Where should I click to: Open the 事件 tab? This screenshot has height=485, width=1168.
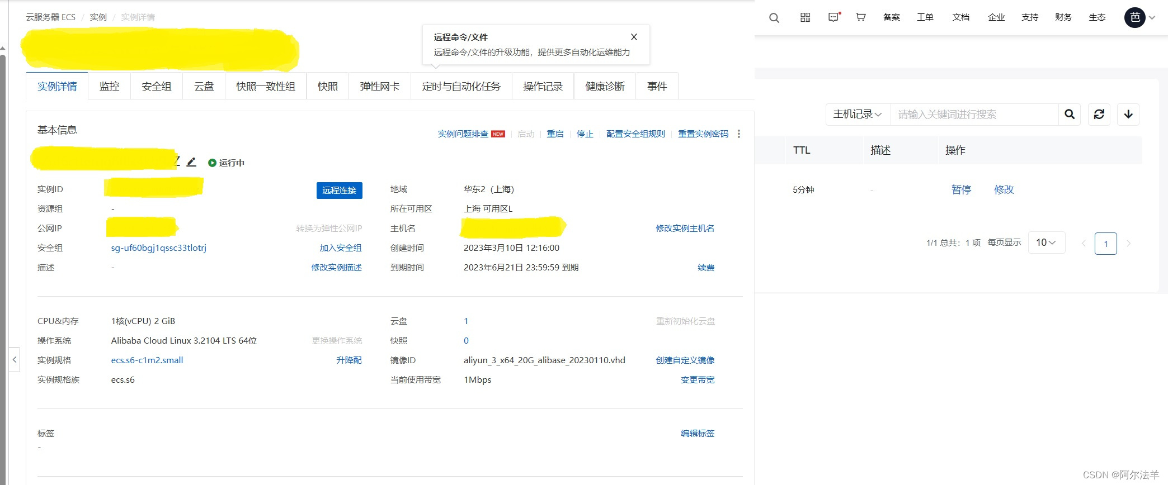657,86
